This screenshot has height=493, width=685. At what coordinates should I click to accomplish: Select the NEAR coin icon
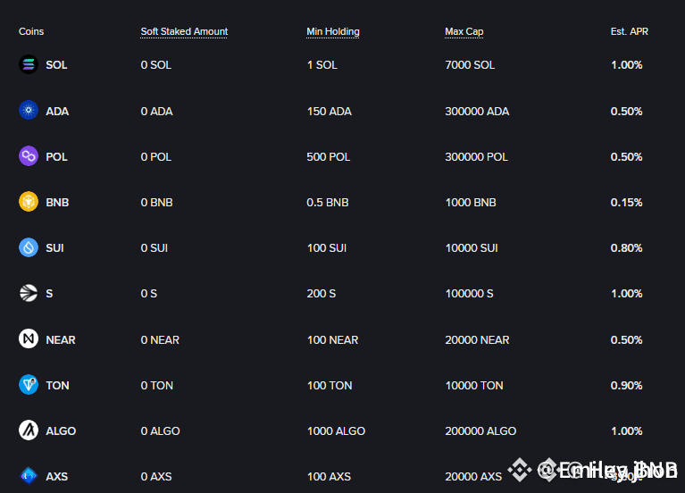pos(29,338)
